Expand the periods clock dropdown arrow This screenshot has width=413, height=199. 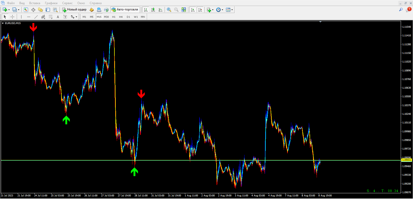223,10
